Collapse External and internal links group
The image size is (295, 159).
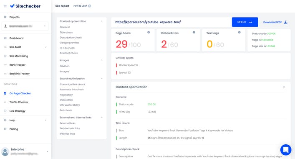pos(101,117)
